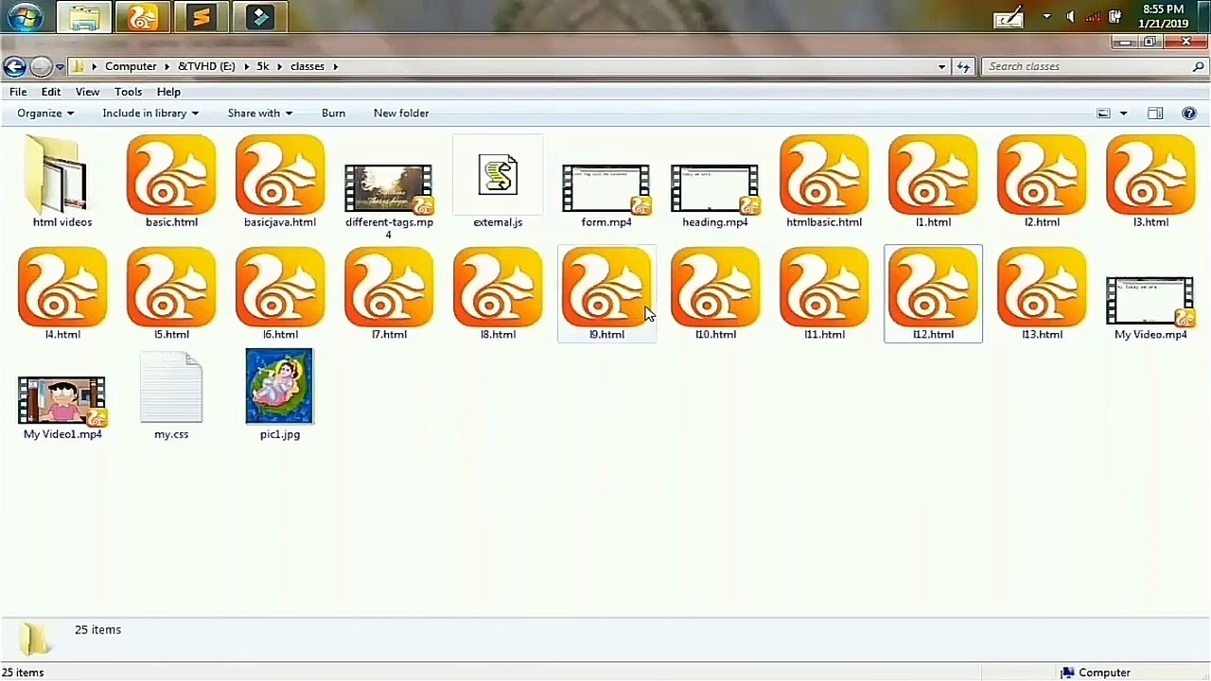This screenshot has height=681, width=1211.
Task: Select the l5.html file icon
Action: coord(171,288)
